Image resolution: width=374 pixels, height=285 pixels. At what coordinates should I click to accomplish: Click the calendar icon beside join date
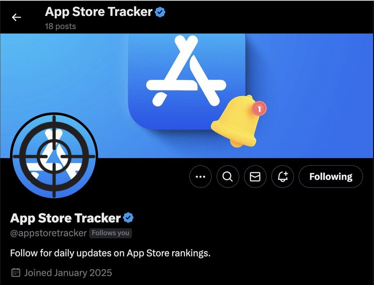[16, 273]
